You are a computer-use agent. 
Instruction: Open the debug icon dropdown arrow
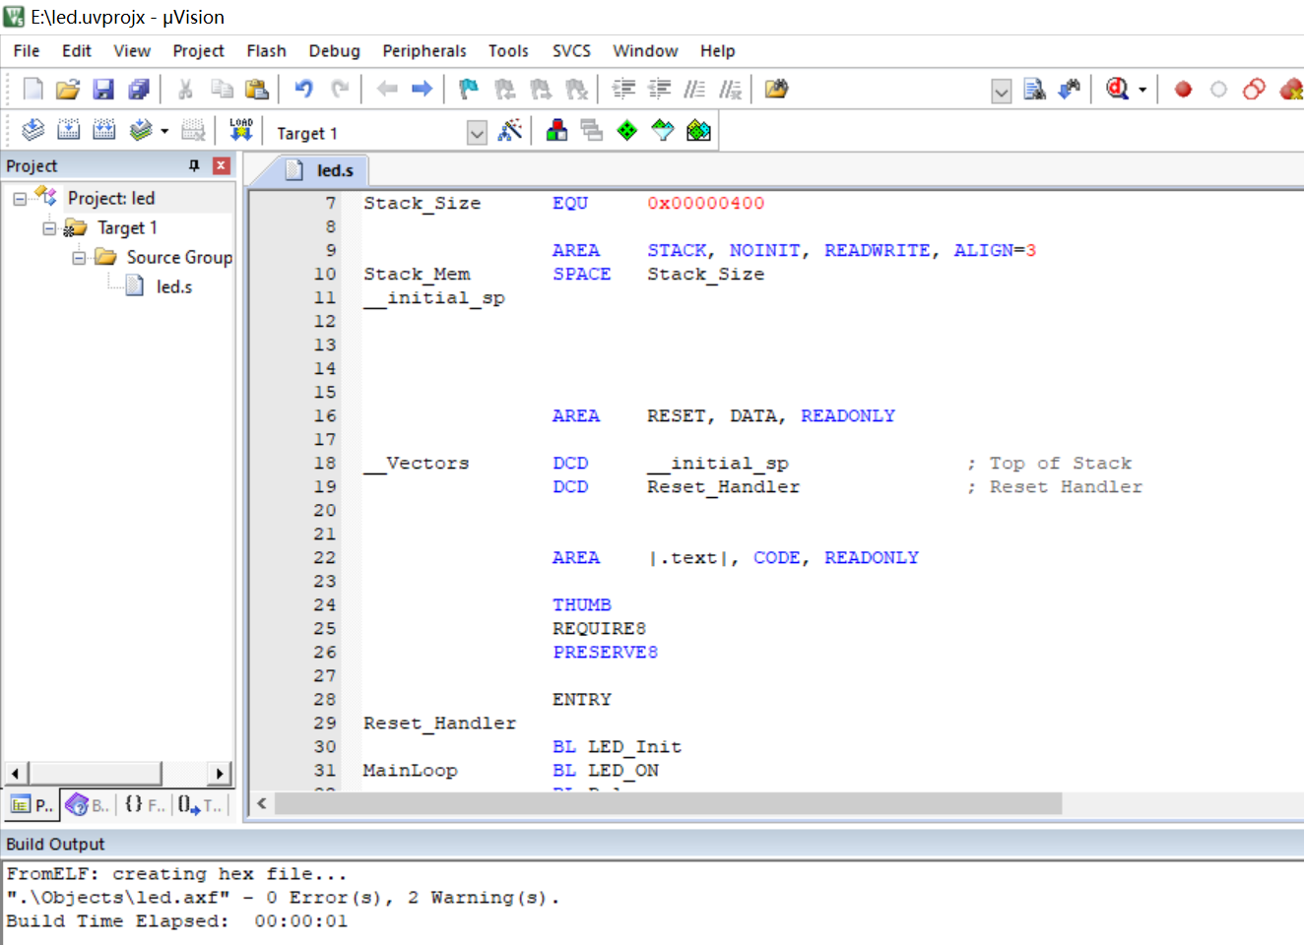tap(1142, 90)
